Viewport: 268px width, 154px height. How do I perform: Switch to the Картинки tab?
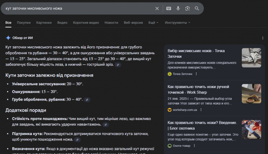(44, 23)
